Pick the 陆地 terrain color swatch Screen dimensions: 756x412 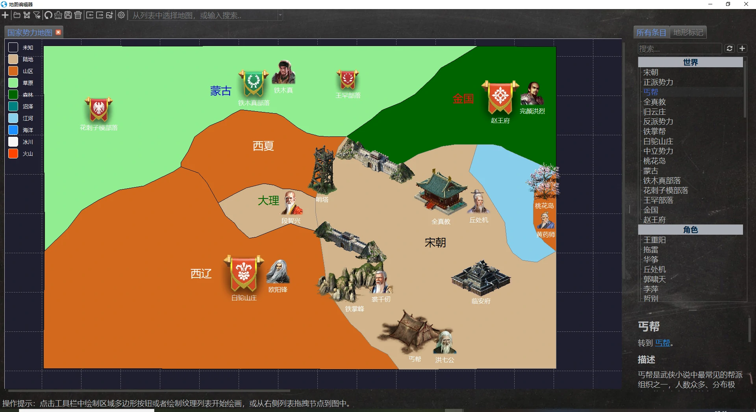point(13,59)
